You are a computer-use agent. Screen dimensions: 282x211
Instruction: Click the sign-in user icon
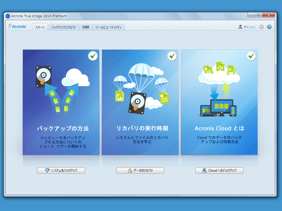240,27
